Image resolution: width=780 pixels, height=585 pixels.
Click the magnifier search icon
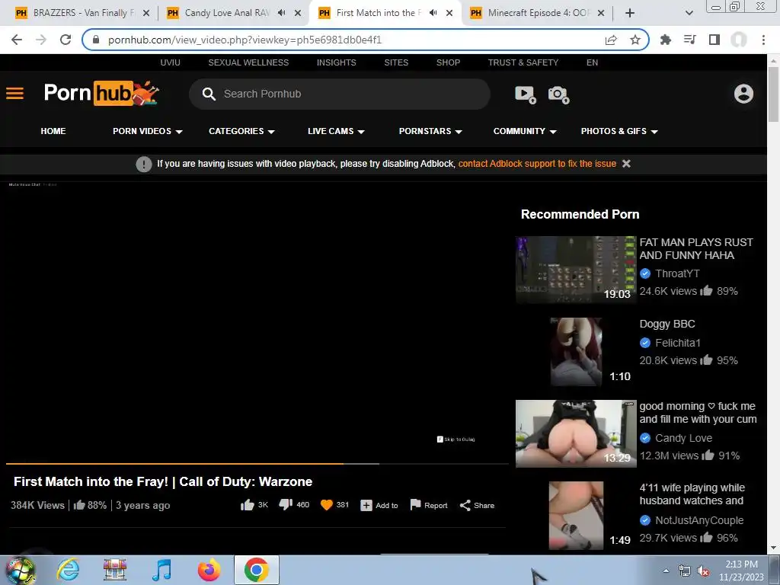[x=209, y=94]
